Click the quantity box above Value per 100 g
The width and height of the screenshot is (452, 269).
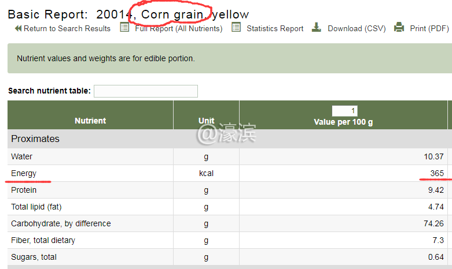[x=345, y=111]
